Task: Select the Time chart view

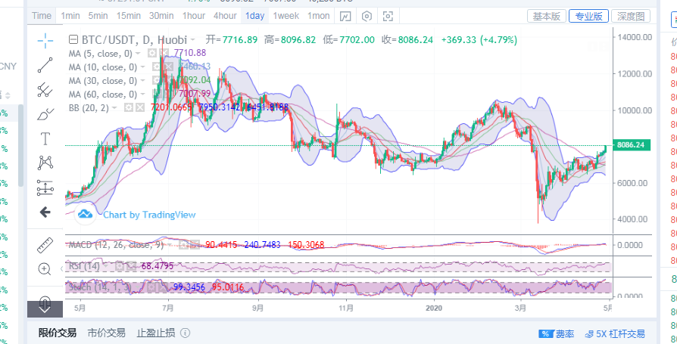Action: click(x=42, y=16)
